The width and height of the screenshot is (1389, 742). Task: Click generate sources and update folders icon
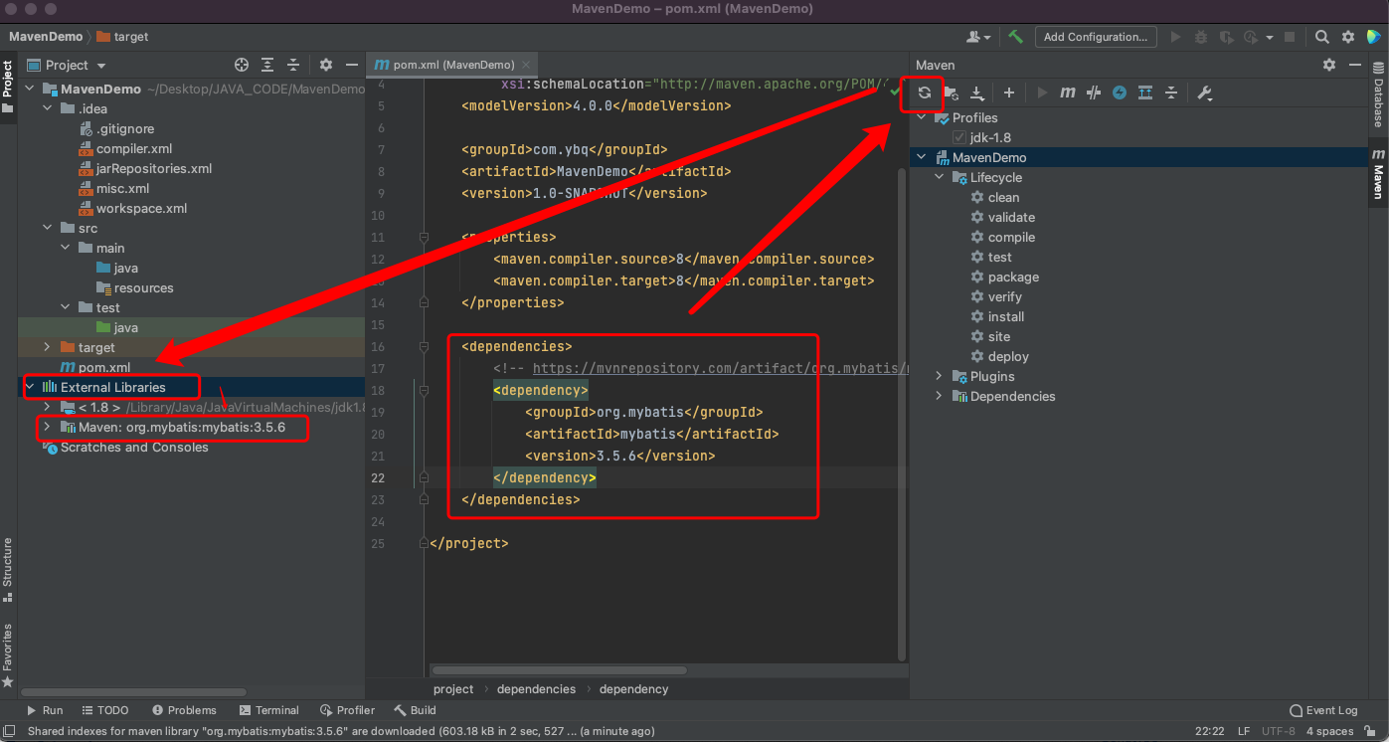pyautogui.click(x=952, y=93)
